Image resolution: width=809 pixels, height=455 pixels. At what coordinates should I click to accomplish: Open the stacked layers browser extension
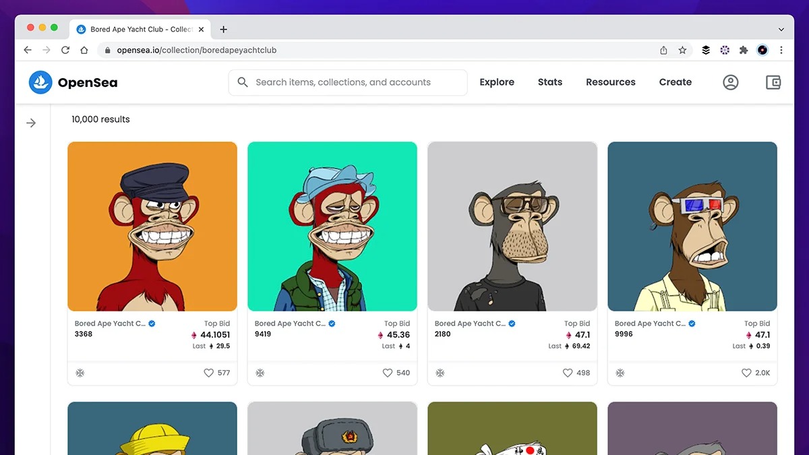point(706,50)
